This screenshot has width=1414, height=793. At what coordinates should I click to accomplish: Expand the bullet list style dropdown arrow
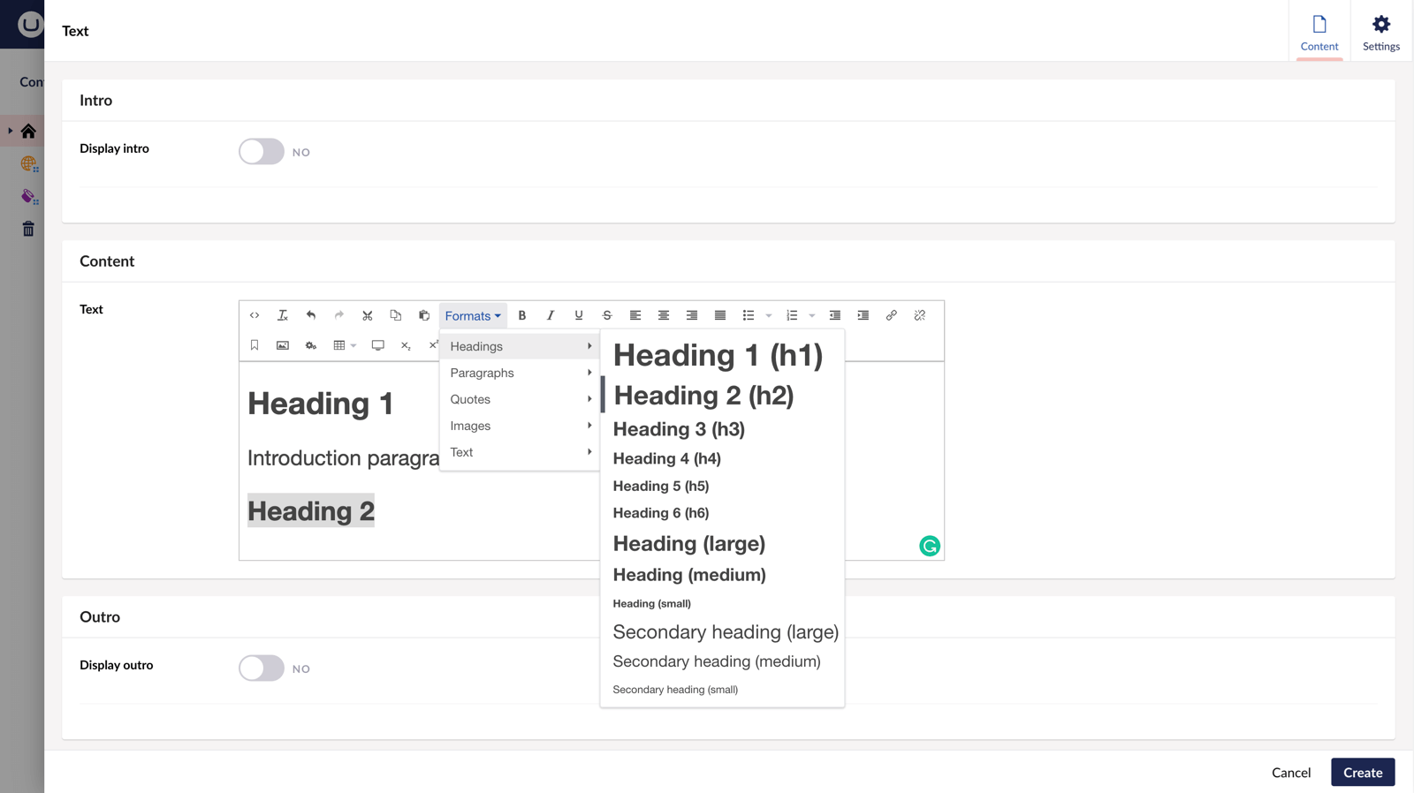pyautogui.click(x=769, y=316)
